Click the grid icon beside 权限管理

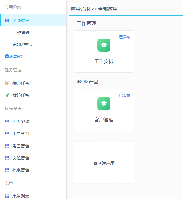[x=7, y=170]
